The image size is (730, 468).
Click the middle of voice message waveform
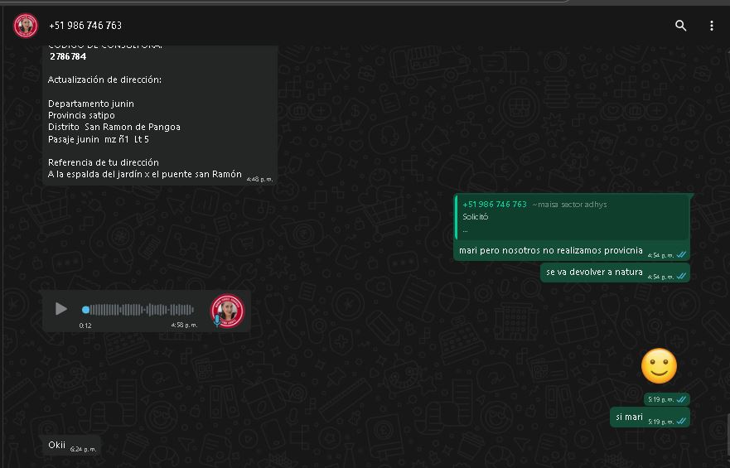[141, 310]
